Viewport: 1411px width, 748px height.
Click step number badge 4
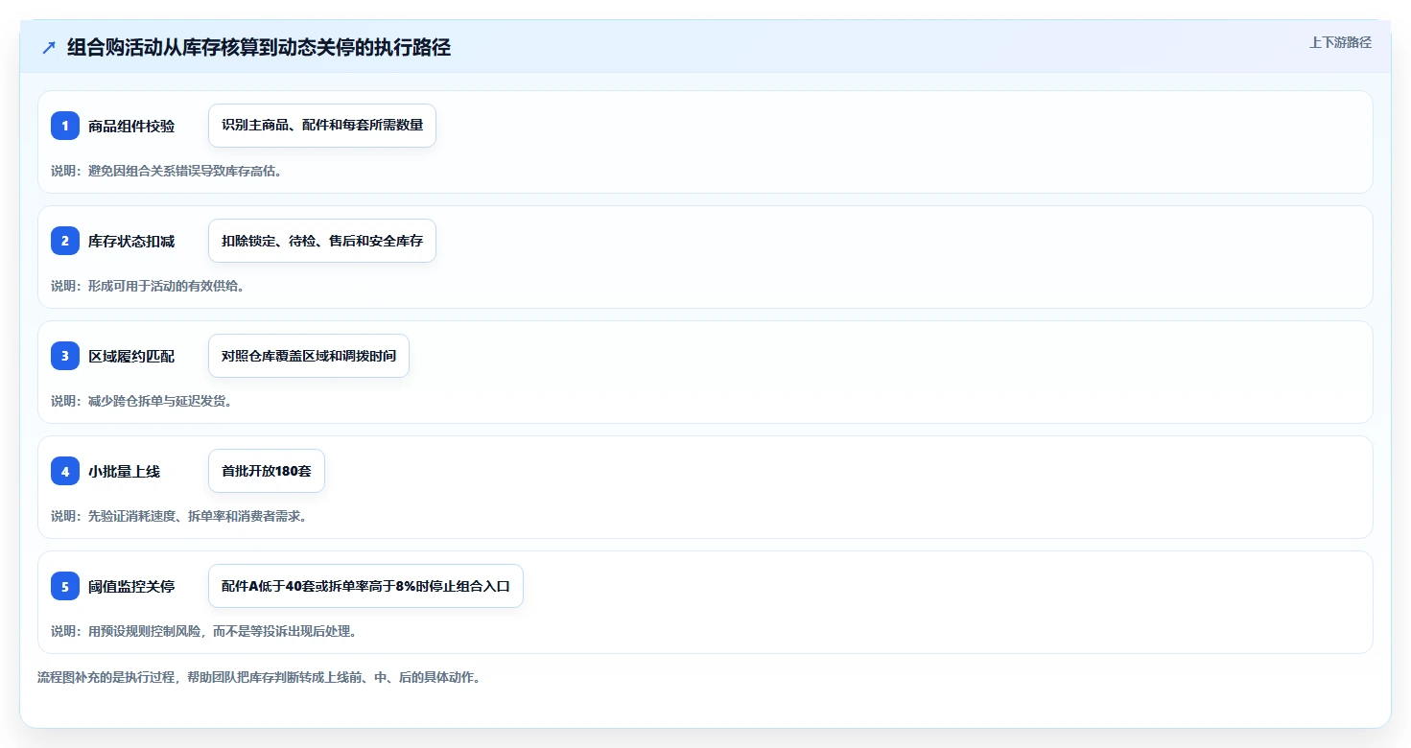65,471
